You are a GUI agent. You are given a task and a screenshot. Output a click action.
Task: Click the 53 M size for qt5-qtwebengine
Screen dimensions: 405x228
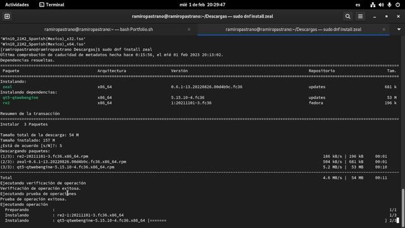(392, 98)
